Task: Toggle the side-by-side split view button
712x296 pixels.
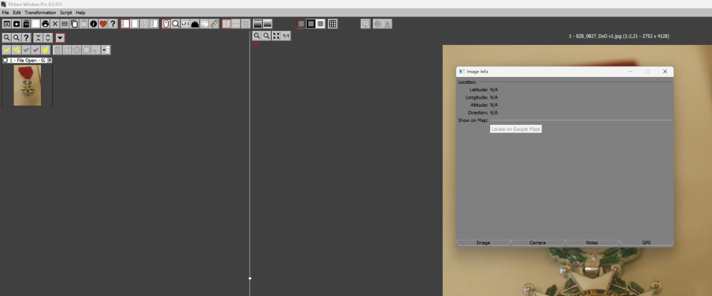Action: click(x=227, y=24)
